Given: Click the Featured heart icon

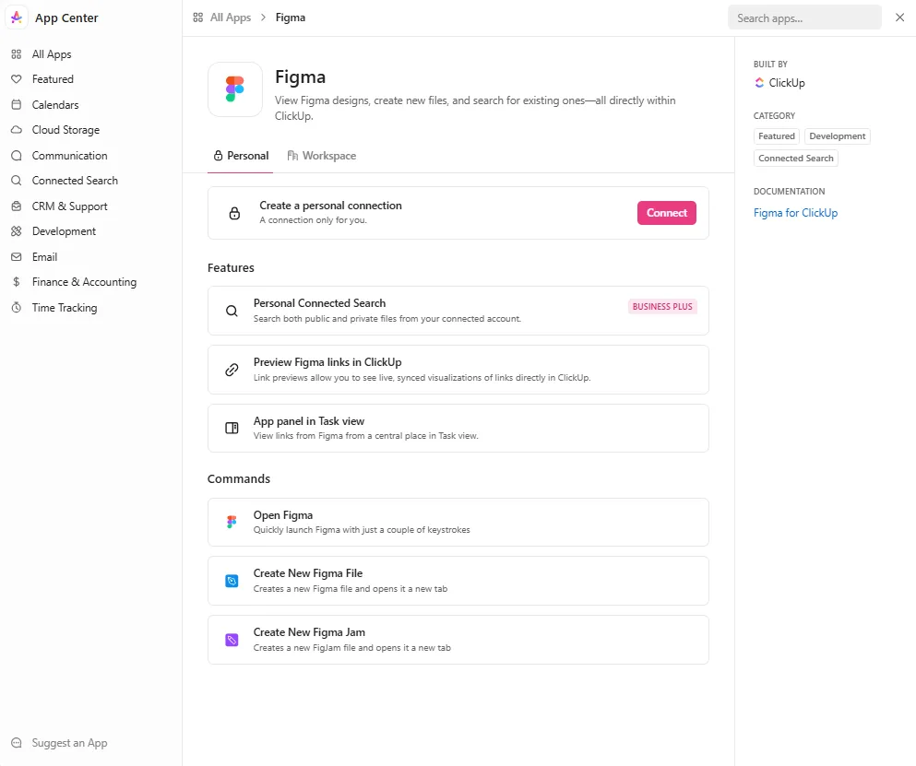Looking at the screenshot, I should (x=17, y=79).
